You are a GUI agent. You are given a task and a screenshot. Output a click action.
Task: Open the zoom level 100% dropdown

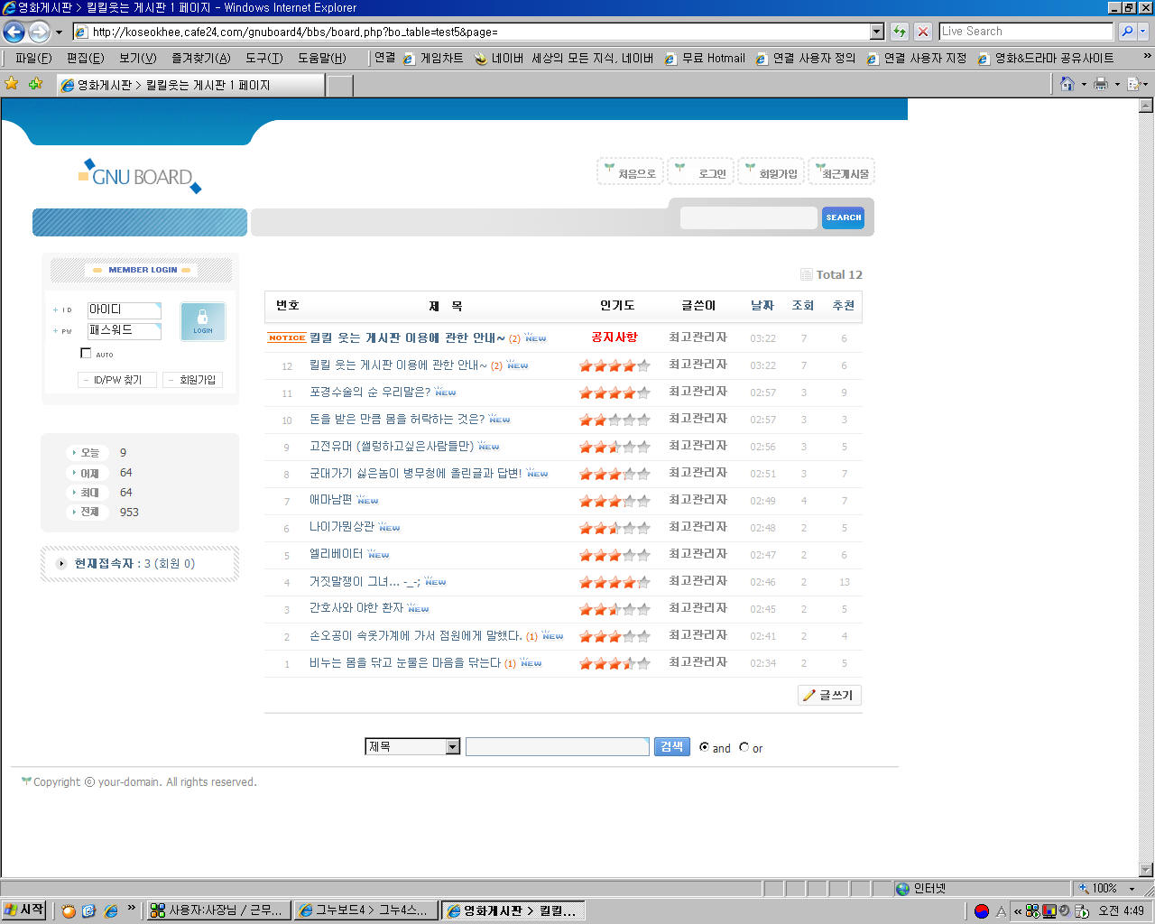point(1131,889)
